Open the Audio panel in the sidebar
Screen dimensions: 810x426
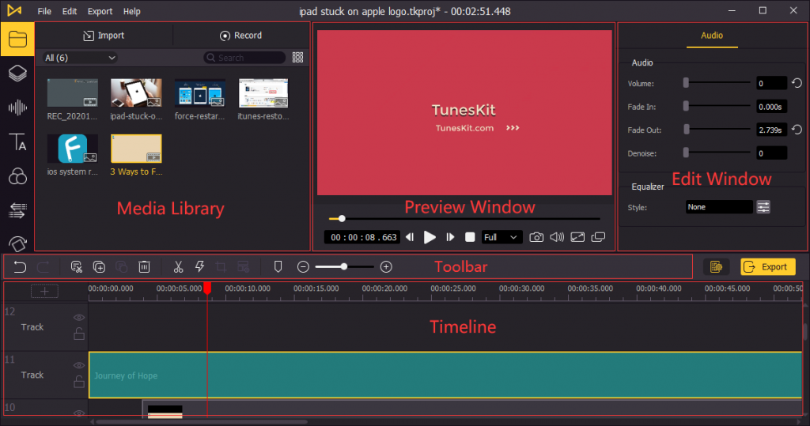point(17,107)
